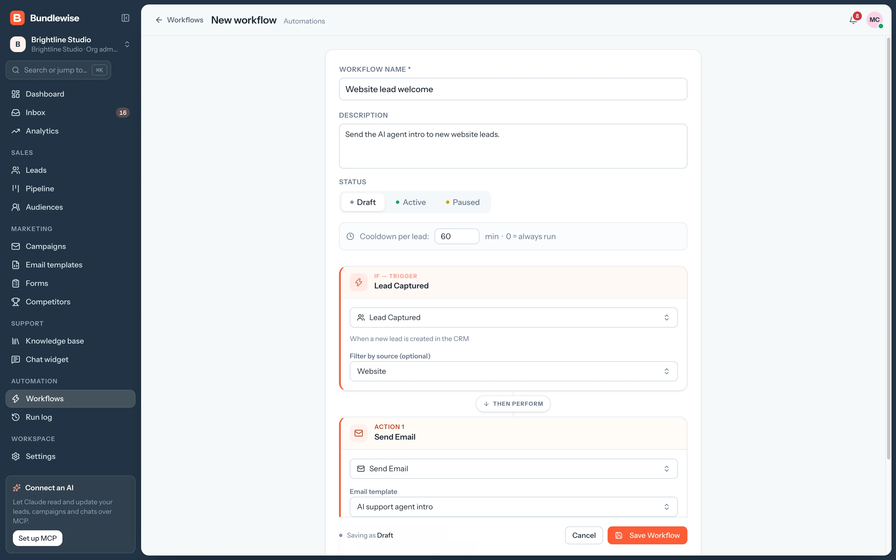Click the Settings gear icon
Image resolution: width=896 pixels, height=560 pixels.
(16, 456)
